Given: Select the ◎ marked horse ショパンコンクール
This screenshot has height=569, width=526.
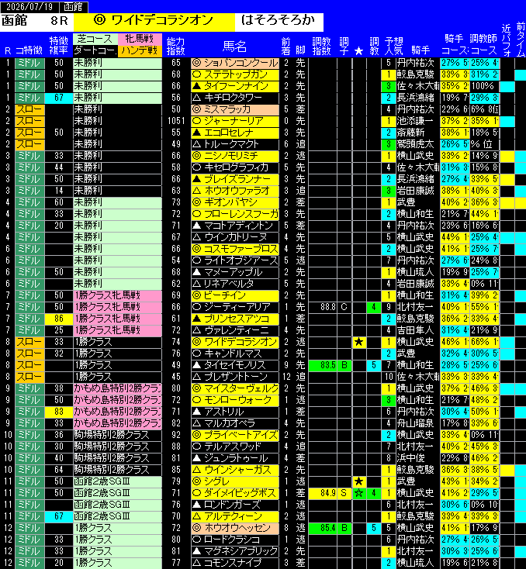Looking at the screenshot, I should (235, 63).
